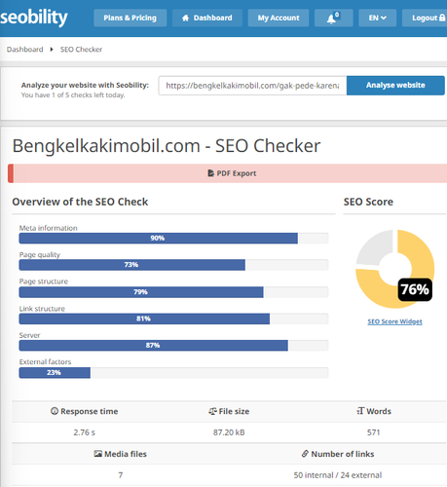Click the Words text icon

[x=360, y=411]
